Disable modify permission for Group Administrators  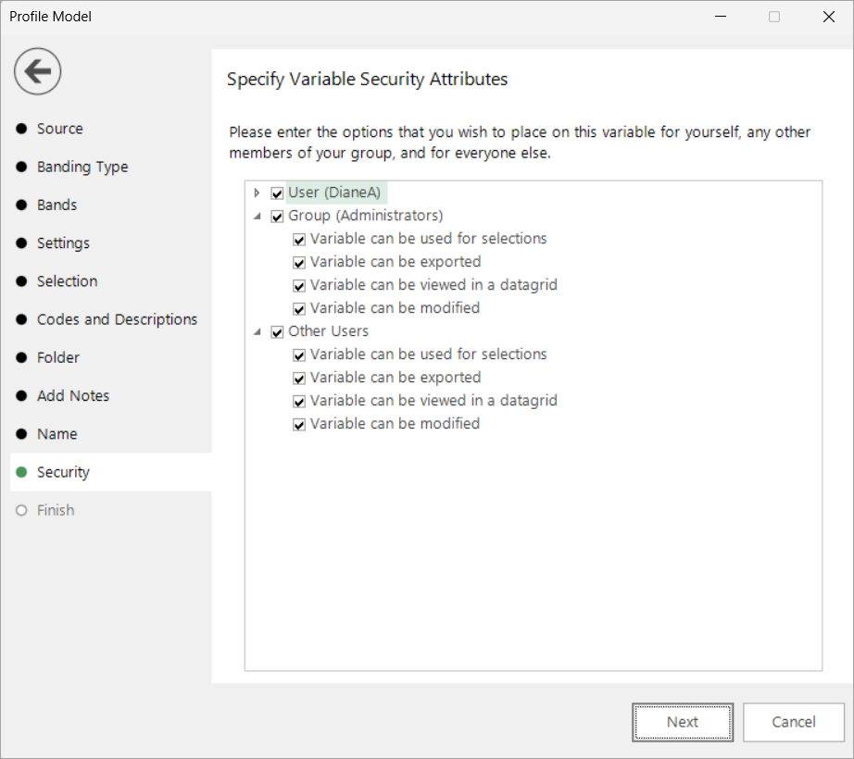299,309
